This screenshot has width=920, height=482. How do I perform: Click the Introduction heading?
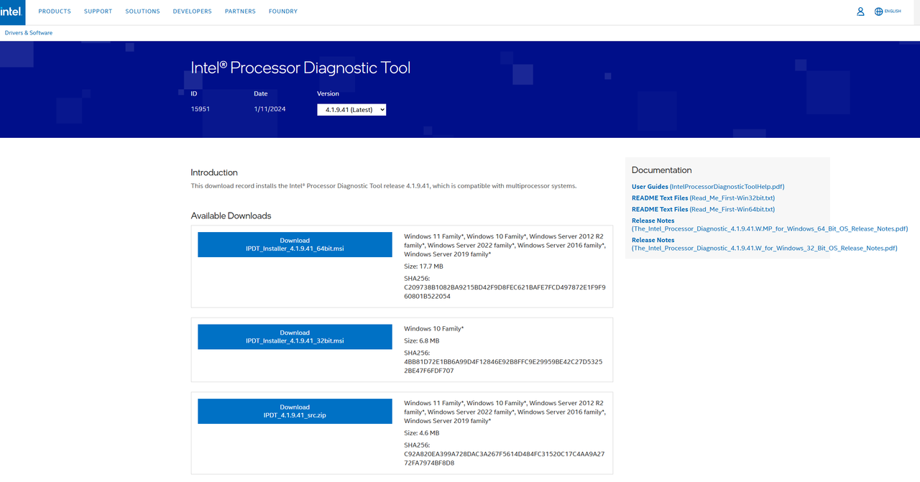click(214, 172)
